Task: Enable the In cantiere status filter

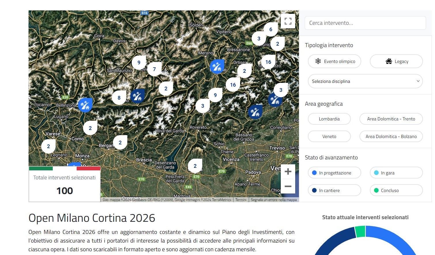Action: pyautogui.click(x=334, y=190)
